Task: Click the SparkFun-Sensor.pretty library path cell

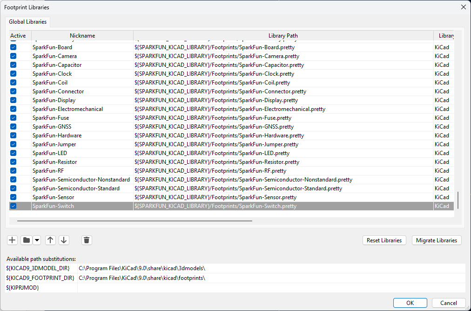Action: (x=283, y=197)
